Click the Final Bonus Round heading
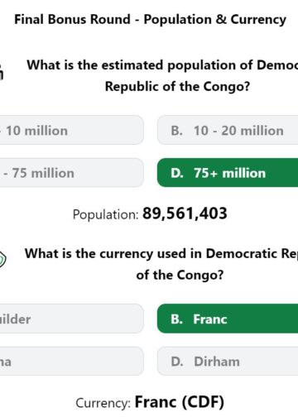This screenshot has width=298, height=417. 150,20
